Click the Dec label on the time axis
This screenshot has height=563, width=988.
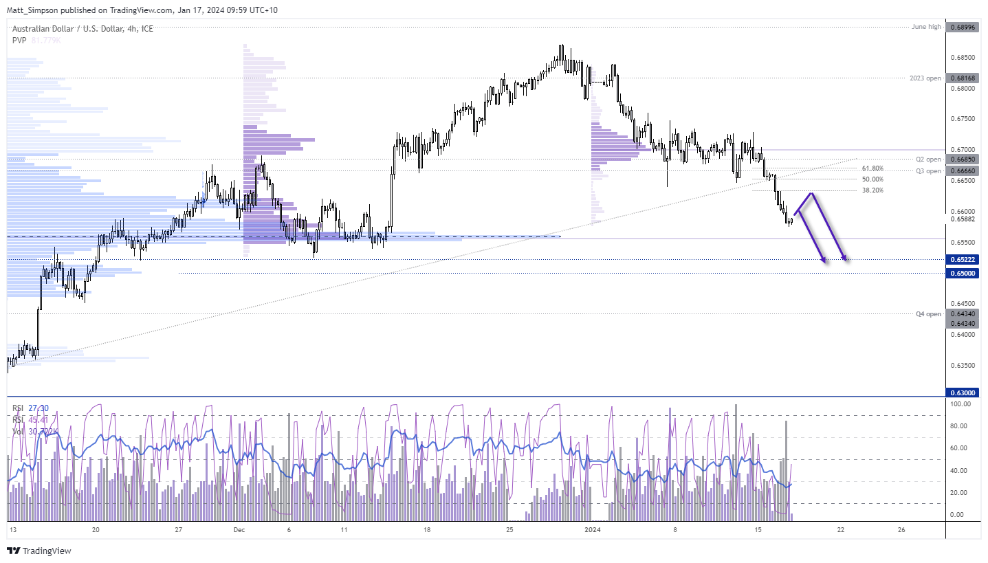[239, 530]
